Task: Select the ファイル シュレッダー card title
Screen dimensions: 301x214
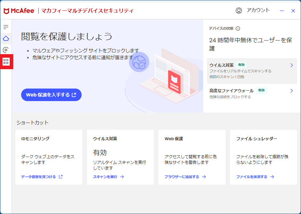Action: tap(257, 139)
